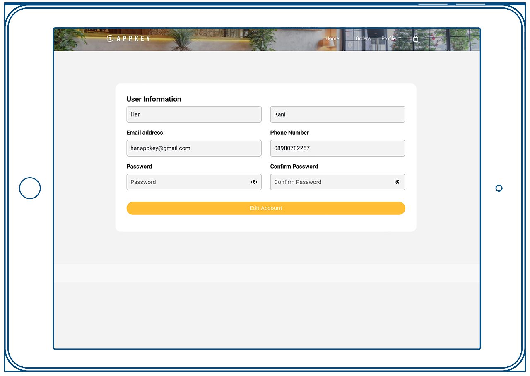This screenshot has height=376, width=530.
Task: Click the User Information heading
Action: tap(154, 99)
